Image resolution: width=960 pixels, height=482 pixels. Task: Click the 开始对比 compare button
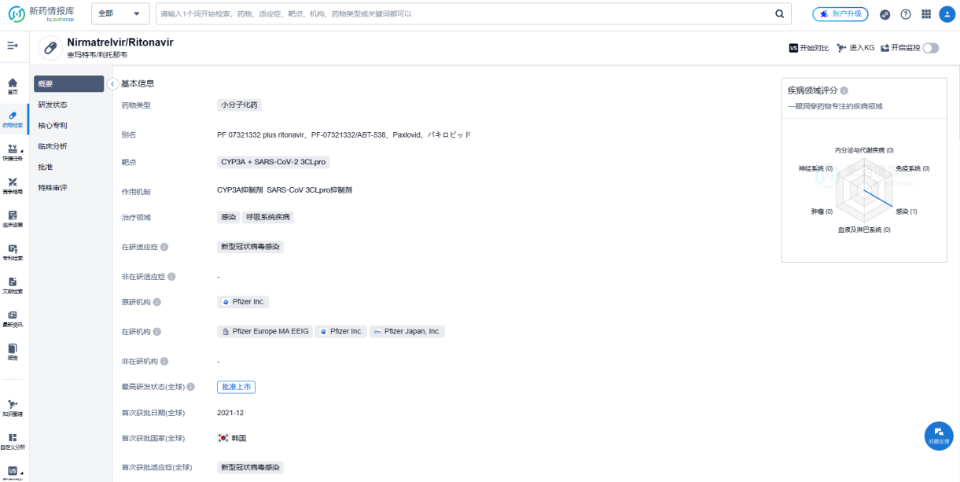click(x=809, y=48)
